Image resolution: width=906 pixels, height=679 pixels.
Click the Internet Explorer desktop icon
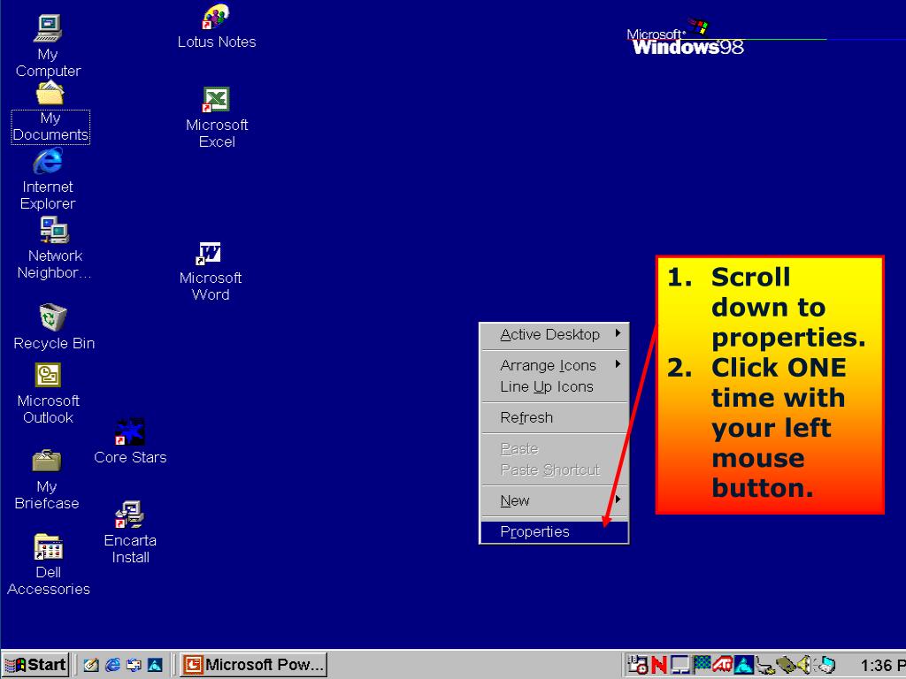pos(48,179)
